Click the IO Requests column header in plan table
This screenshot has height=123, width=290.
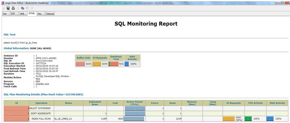click(233, 103)
